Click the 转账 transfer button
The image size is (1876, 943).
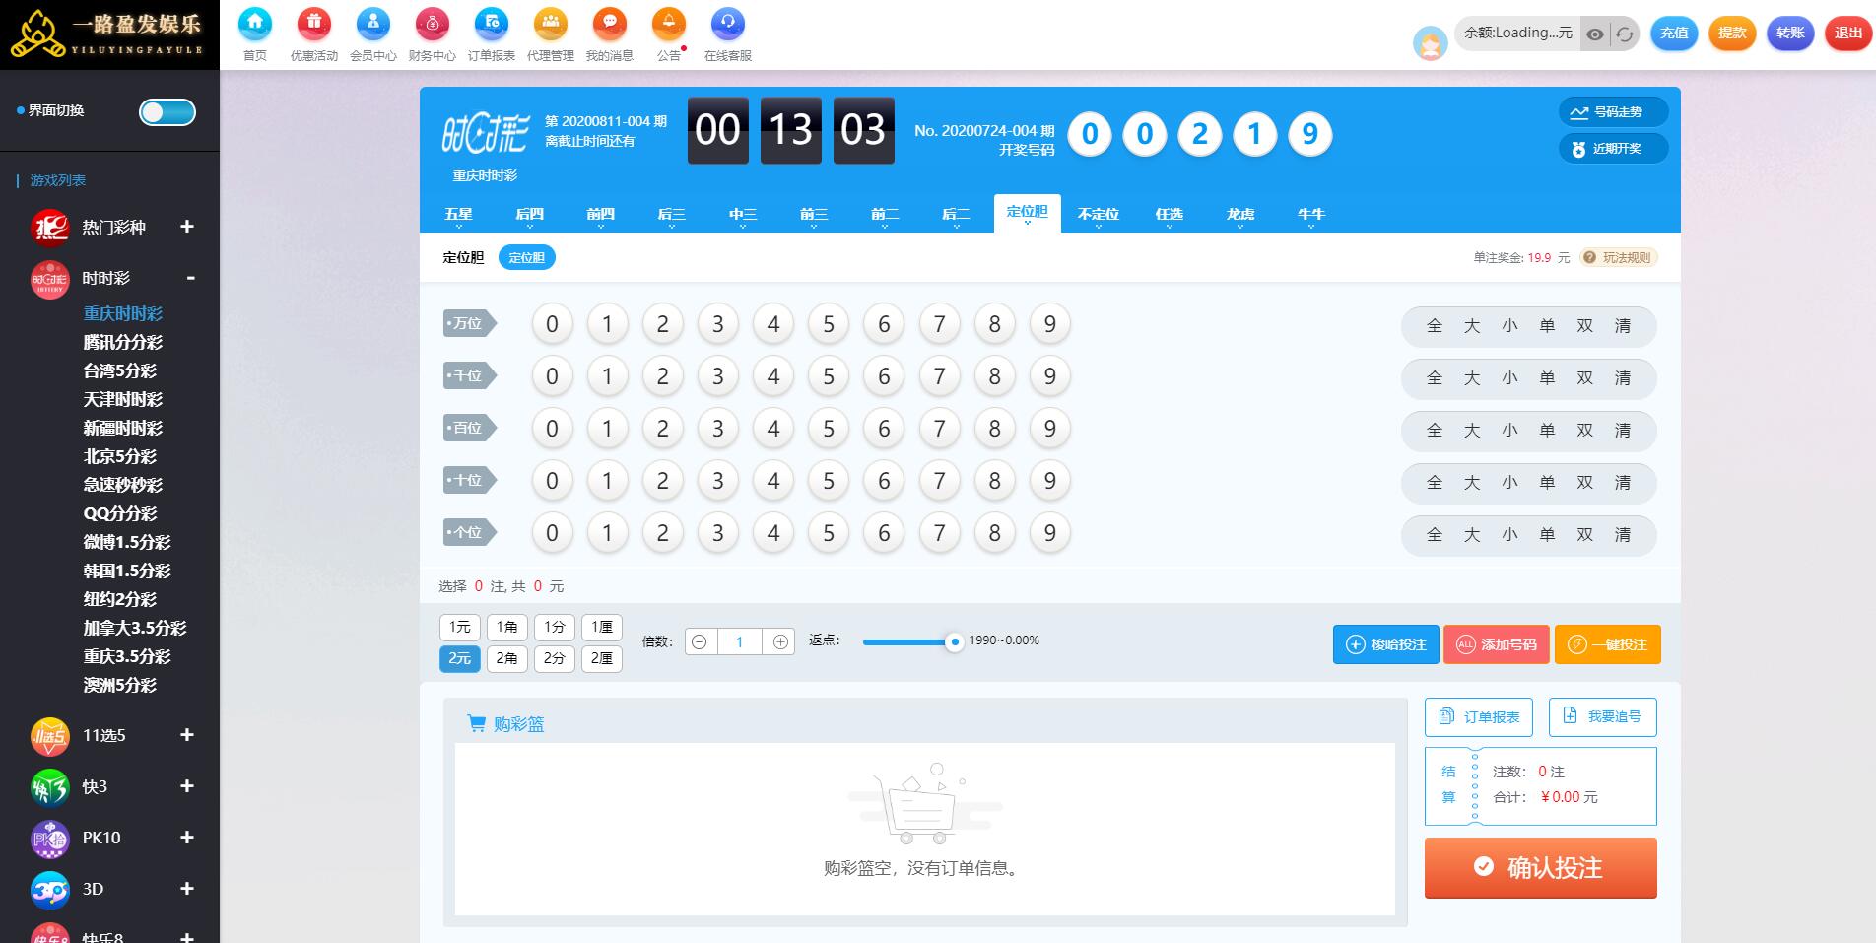click(x=1790, y=34)
